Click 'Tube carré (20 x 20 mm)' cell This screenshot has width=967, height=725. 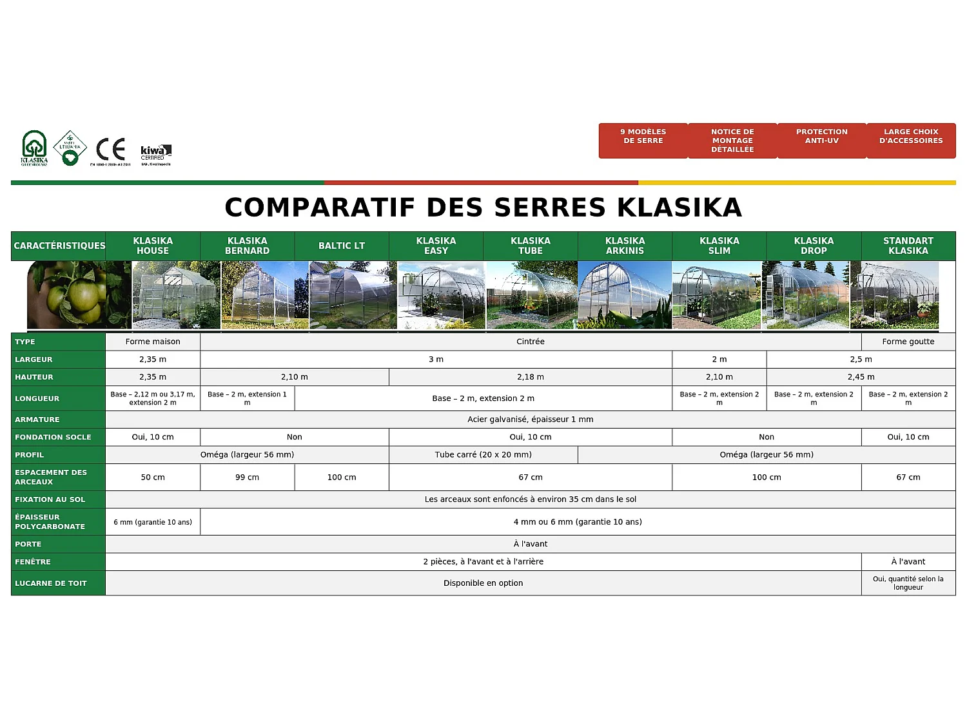point(484,455)
